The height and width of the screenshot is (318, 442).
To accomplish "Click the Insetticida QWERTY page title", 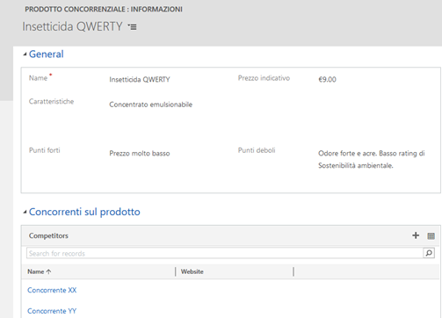I will (x=73, y=26).
